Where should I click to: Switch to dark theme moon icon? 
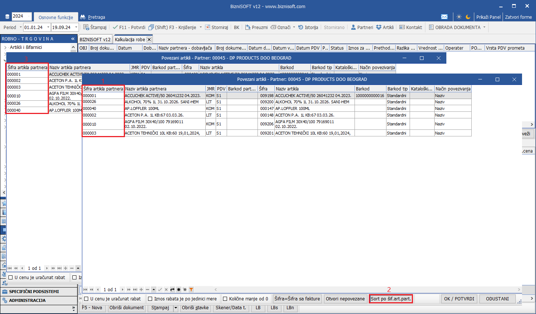(x=468, y=17)
